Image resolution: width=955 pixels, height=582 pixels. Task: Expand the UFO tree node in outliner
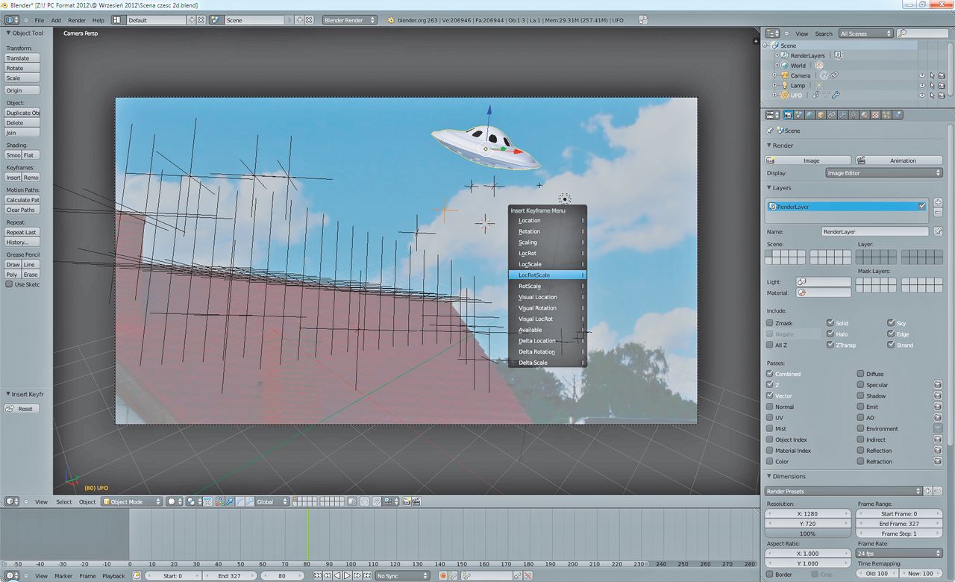click(774, 95)
